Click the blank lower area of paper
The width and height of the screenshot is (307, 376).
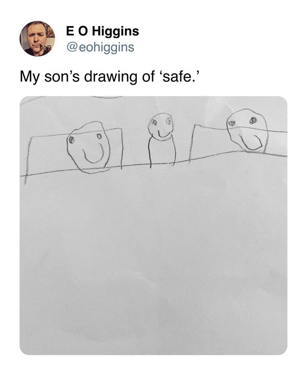click(x=153, y=264)
